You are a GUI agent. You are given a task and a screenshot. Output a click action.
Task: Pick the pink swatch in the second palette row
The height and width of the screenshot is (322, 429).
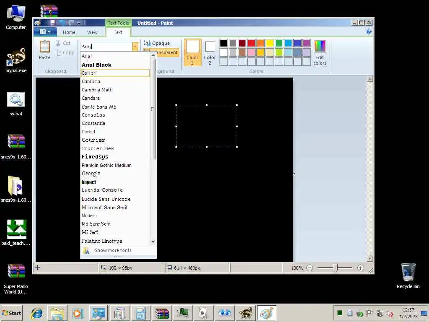[x=251, y=52]
